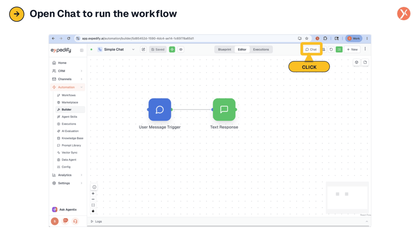420x236 pixels.
Task: Reload the browser page
Action: 69,39
